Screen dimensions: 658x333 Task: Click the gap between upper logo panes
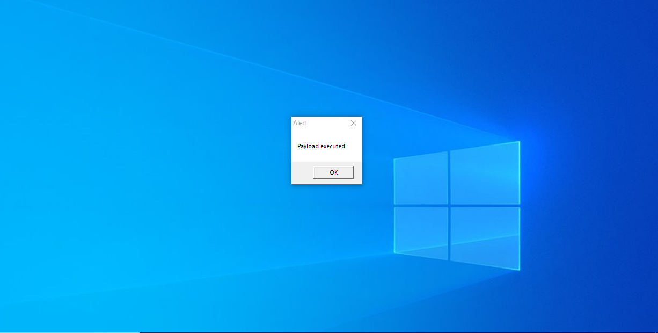pyautogui.click(x=449, y=177)
